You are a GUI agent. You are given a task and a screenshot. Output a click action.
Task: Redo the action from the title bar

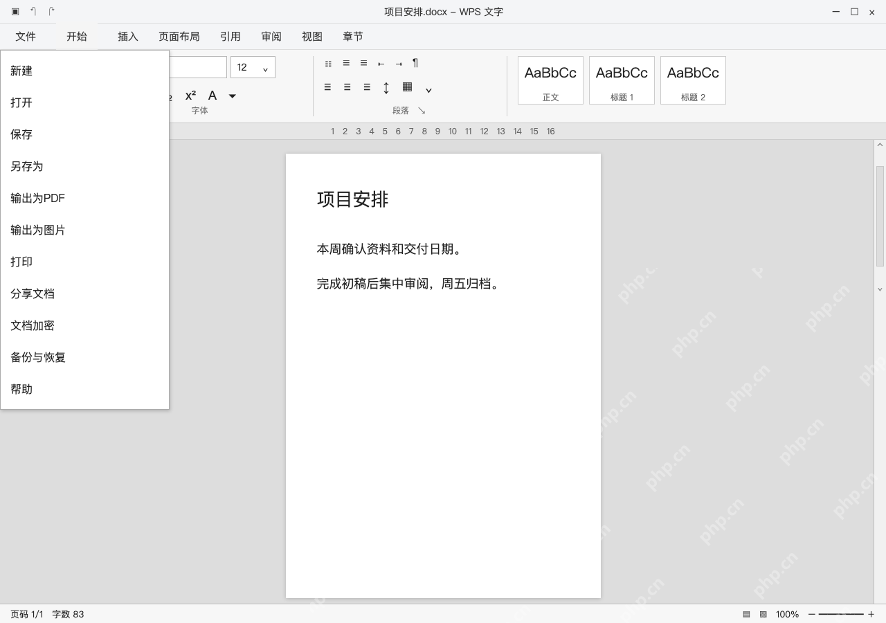[x=51, y=12]
